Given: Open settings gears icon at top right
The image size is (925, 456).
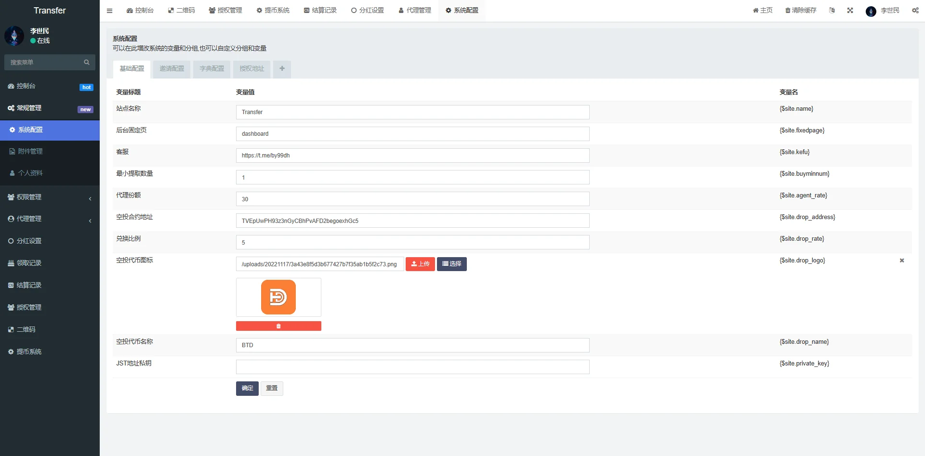Looking at the screenshot, I should (x=915, y=11).
